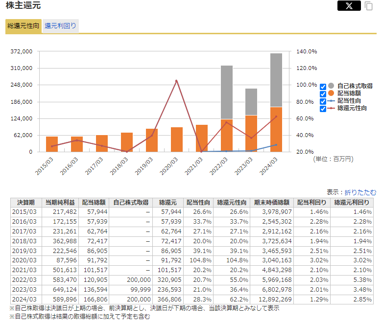The width and height of the screenshot is (382, 324).
Task: Disable the 配当性向 line checkbox
Action: (323, 101)
